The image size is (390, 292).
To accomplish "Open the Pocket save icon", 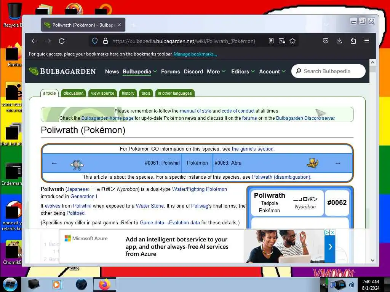I will (x=326, y=41).
